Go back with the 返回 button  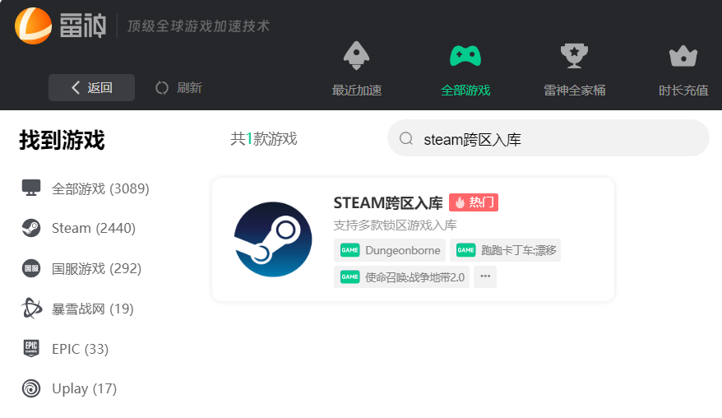tap(91, 88)
